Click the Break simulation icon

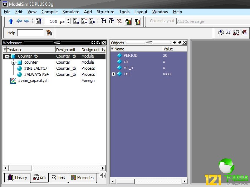coord(119,21)
